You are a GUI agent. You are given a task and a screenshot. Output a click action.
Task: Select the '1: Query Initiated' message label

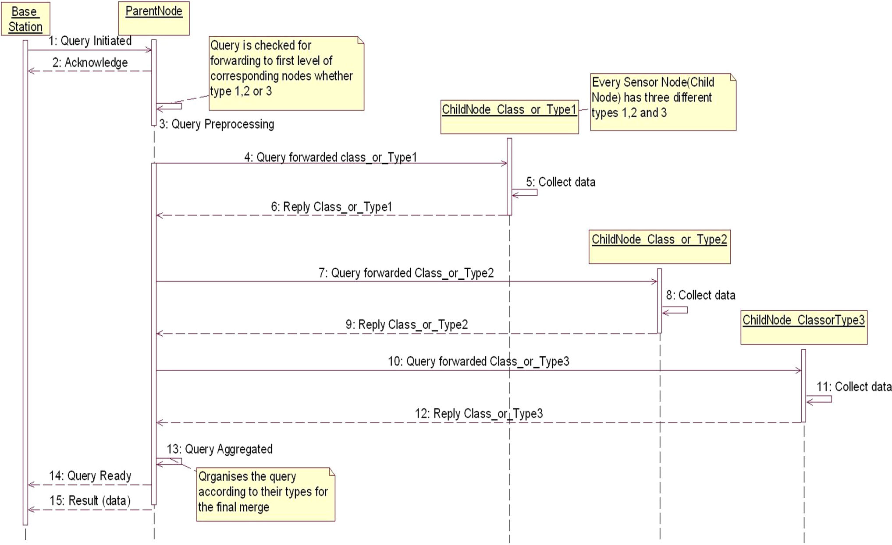(90, 41)
